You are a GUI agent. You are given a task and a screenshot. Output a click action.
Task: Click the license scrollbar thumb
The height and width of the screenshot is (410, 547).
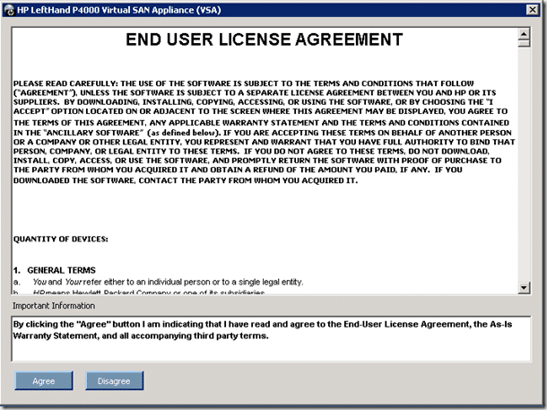524,43
